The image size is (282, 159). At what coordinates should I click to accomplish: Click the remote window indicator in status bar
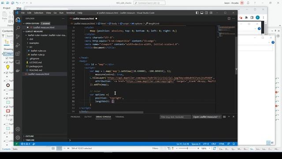[17, 144]
